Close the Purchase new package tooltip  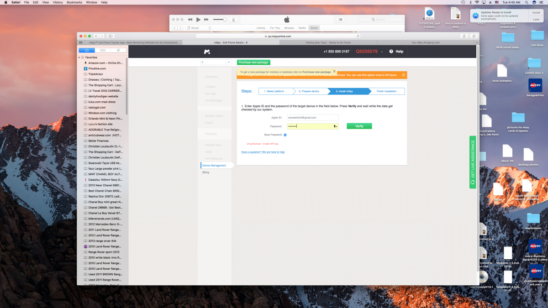334,71
